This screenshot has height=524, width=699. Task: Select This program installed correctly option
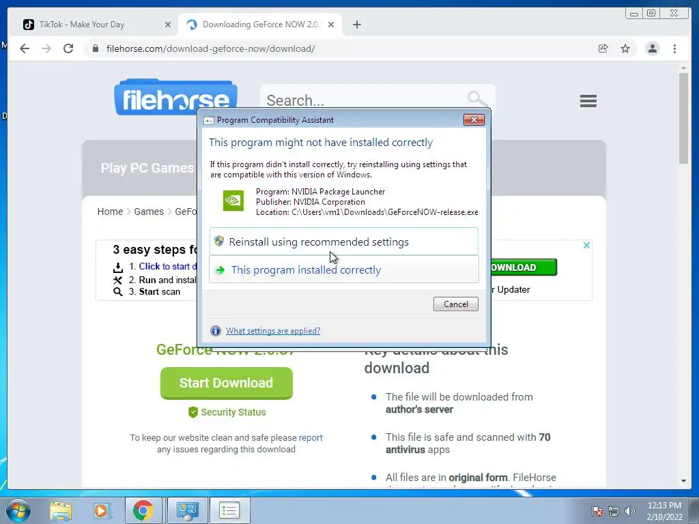coord(344,270)
